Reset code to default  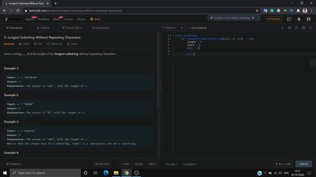tap(296, 28)
